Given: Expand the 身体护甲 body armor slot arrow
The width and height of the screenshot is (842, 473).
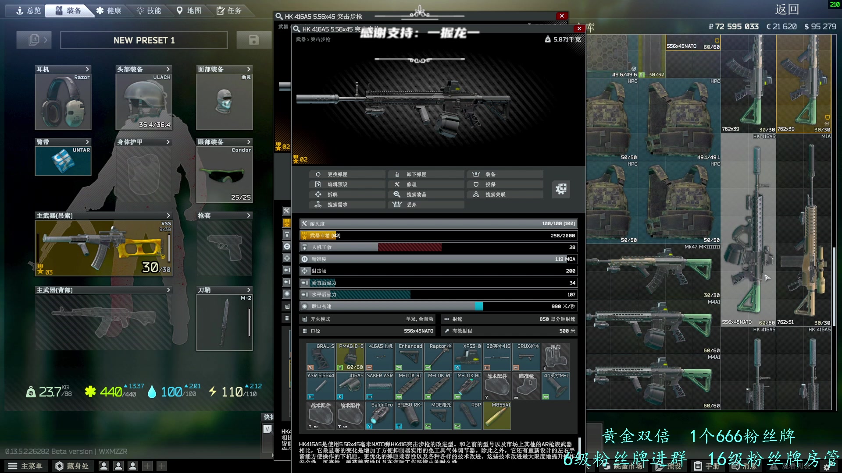Looking at the screenshot, I should coord(168,142).
